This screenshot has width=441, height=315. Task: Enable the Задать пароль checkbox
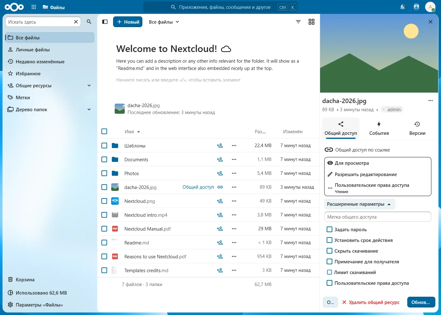329,229
